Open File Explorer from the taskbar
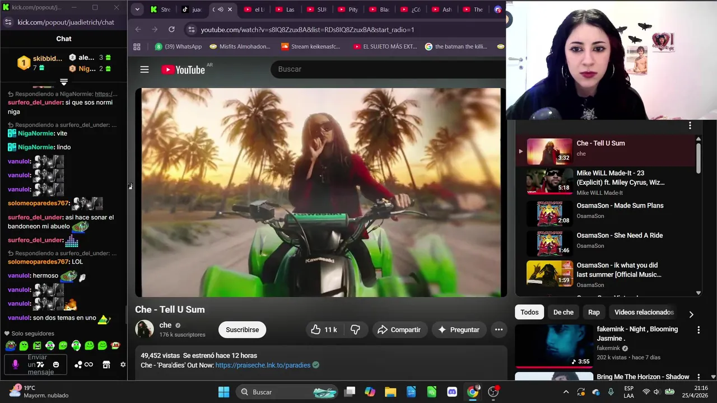This screenshot has height=403, width=717. [390, 392]
